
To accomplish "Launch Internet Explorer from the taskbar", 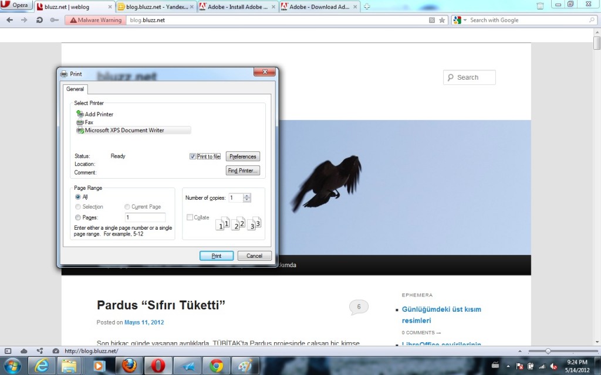I will [42, 366].
